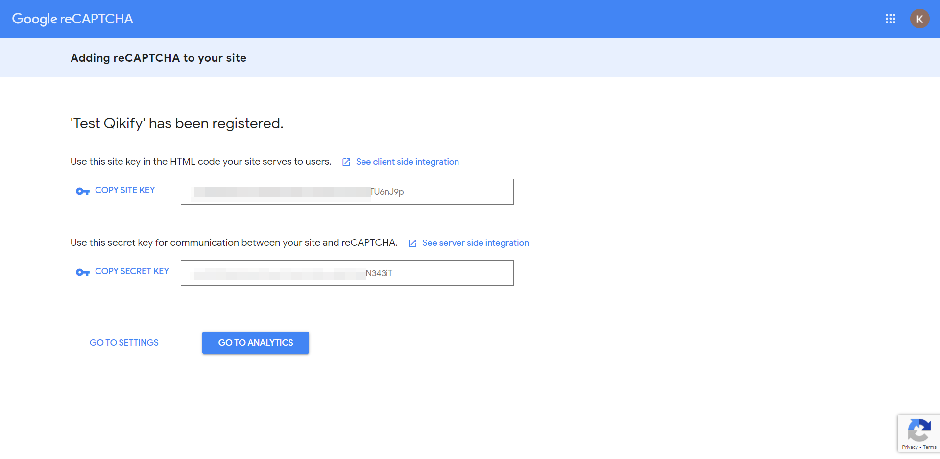Open the Google apps grid

tap(891, 19)
